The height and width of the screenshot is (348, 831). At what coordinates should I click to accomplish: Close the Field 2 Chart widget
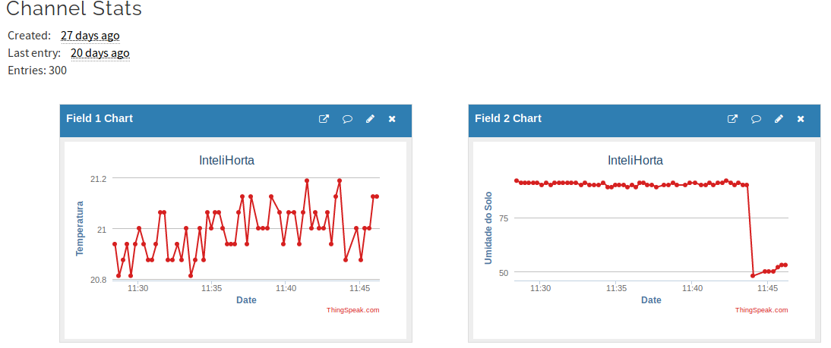[801, 119]
